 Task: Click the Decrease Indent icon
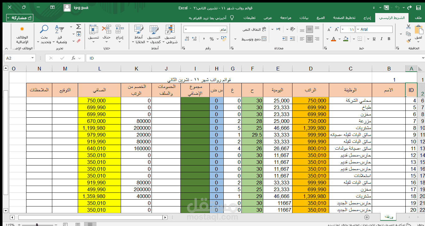click(x=292, y=39)
